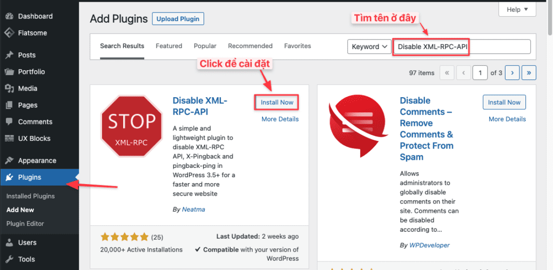Open Plugin Editor submenu item
The width and height of the screenshot is (553, 270).
(x=25, y=224)
